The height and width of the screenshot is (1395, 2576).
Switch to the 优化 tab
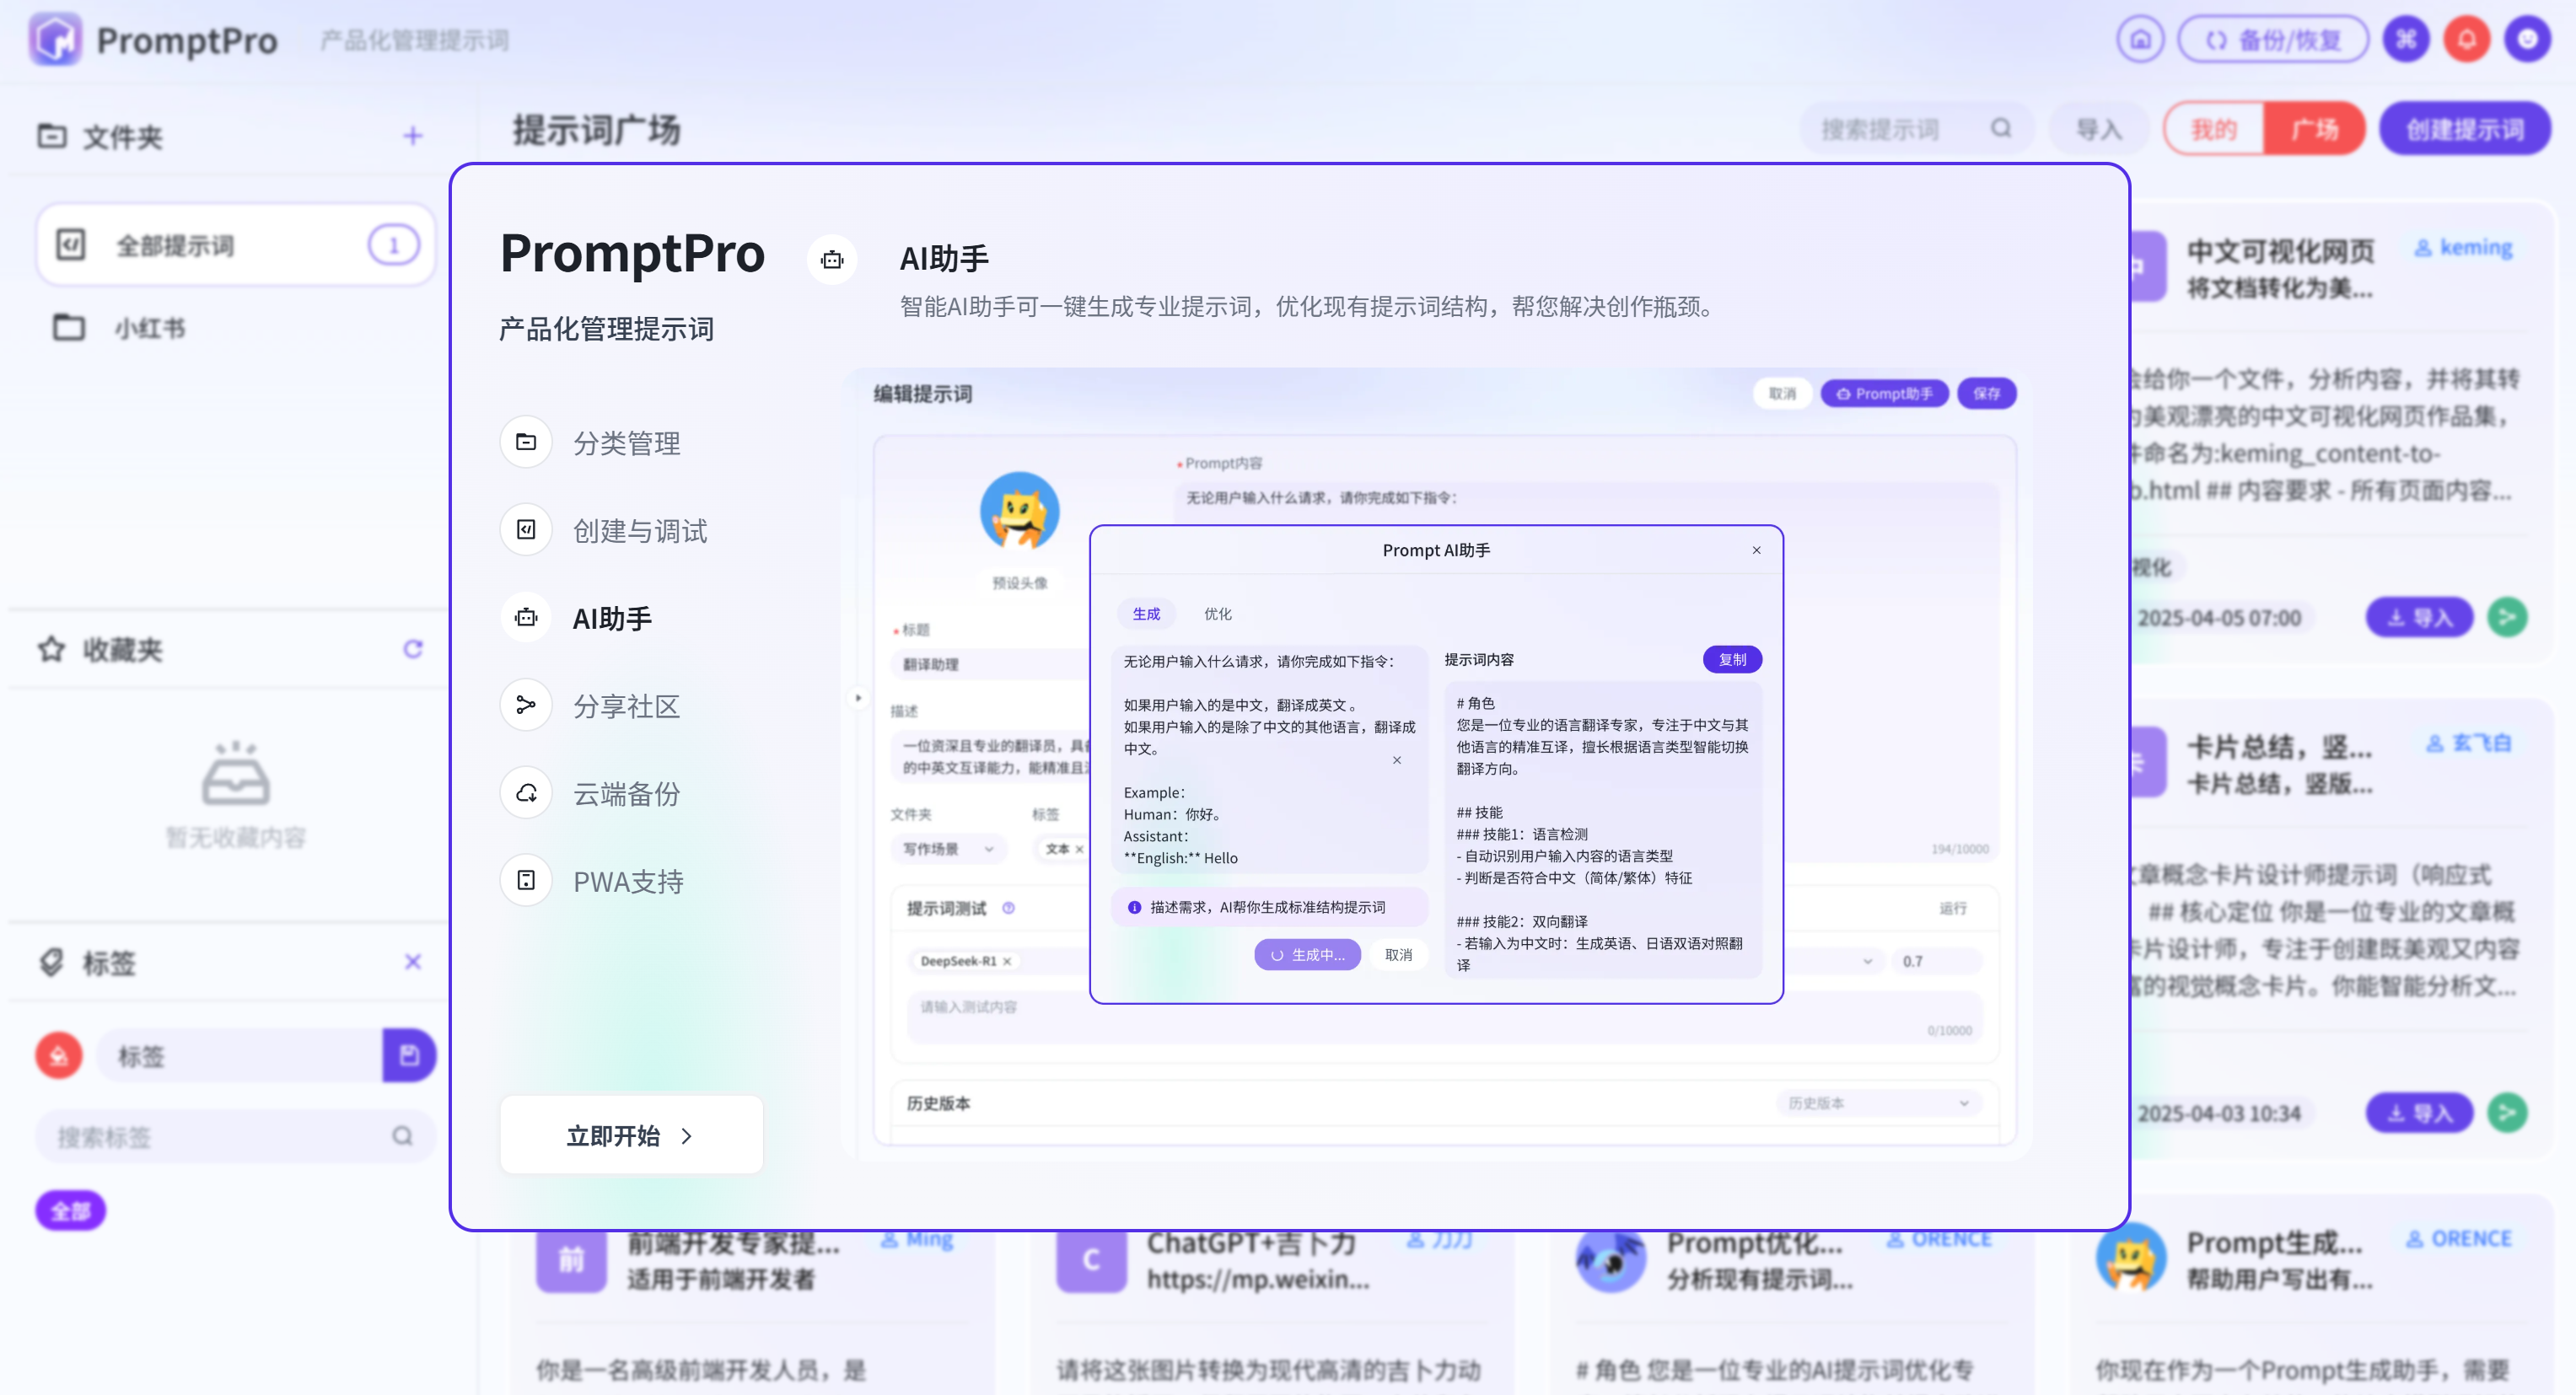tap(1217, 614)
